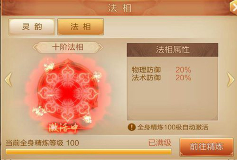The height and width of the screenshot is (160, 237).
Task: Click the 全身精炼100级自动激活 hint text
Action: pos(173,127)
